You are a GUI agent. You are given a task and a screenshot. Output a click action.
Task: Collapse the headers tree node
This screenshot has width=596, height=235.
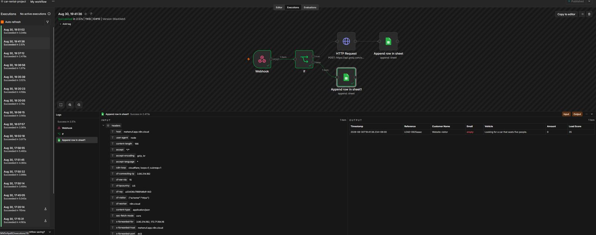pyautogui.click(x=104, y=126)
